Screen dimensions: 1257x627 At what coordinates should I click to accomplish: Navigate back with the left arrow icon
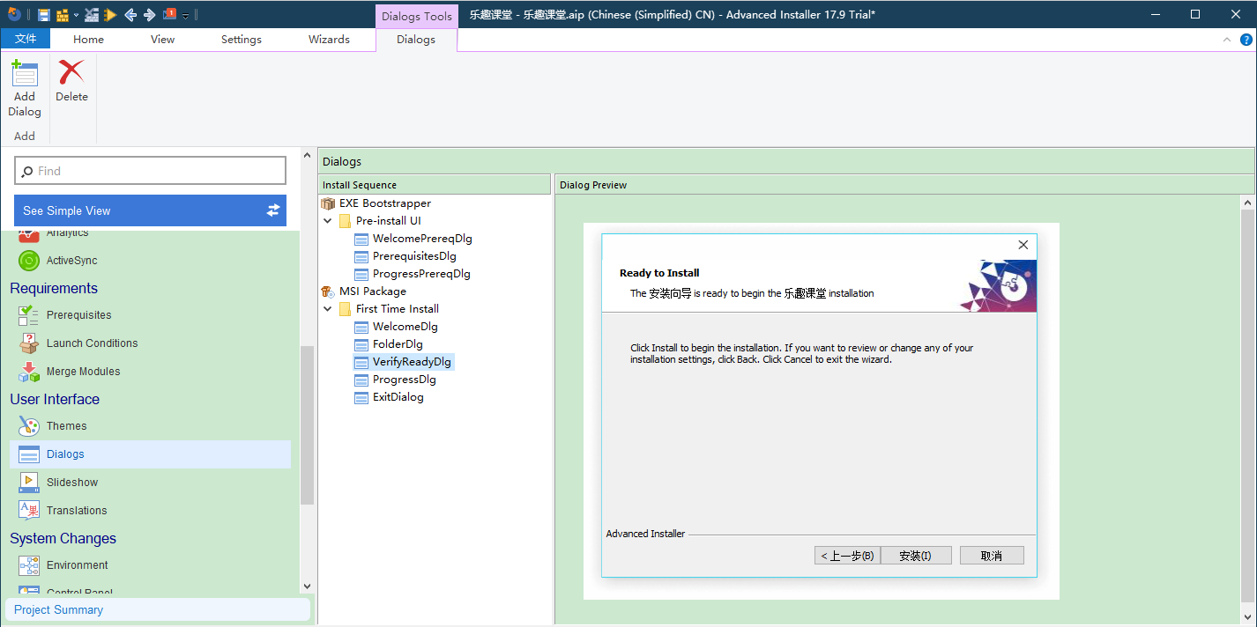[130, 15]
